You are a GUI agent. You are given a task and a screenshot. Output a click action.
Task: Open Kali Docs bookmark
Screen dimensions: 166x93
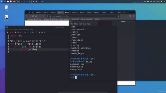[x=46, y=19]
